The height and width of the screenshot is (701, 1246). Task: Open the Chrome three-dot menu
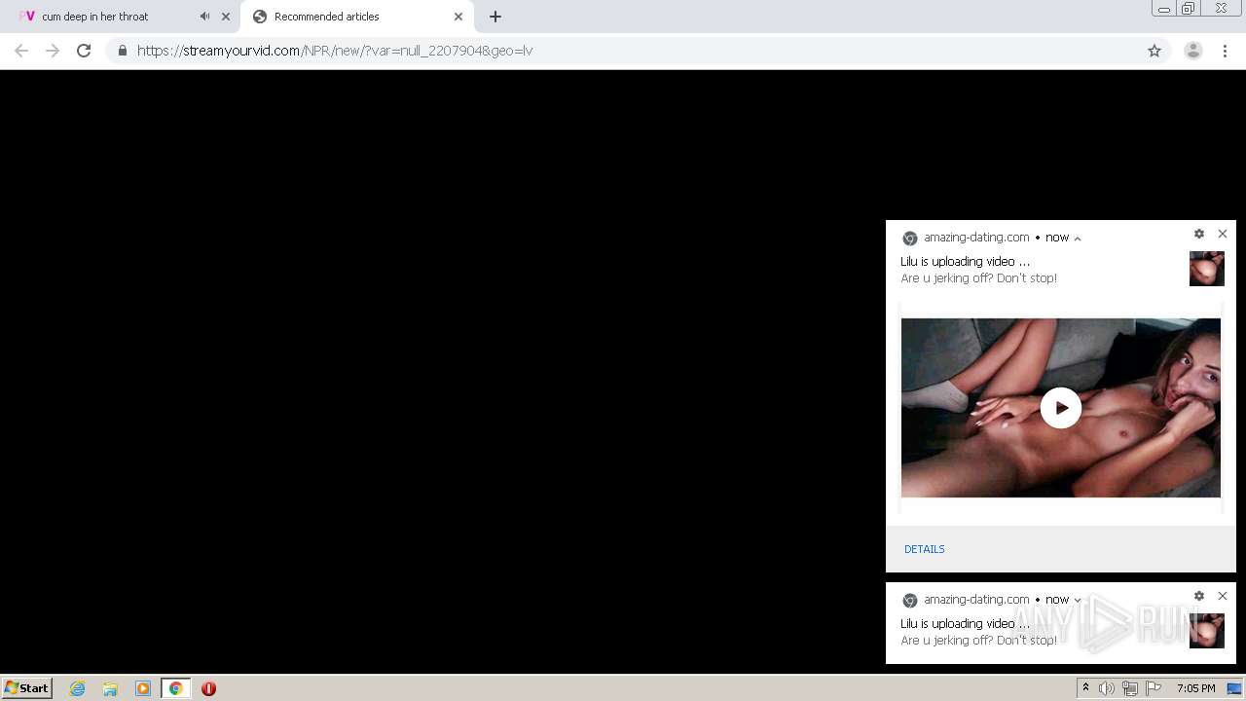click(1226, 51)
